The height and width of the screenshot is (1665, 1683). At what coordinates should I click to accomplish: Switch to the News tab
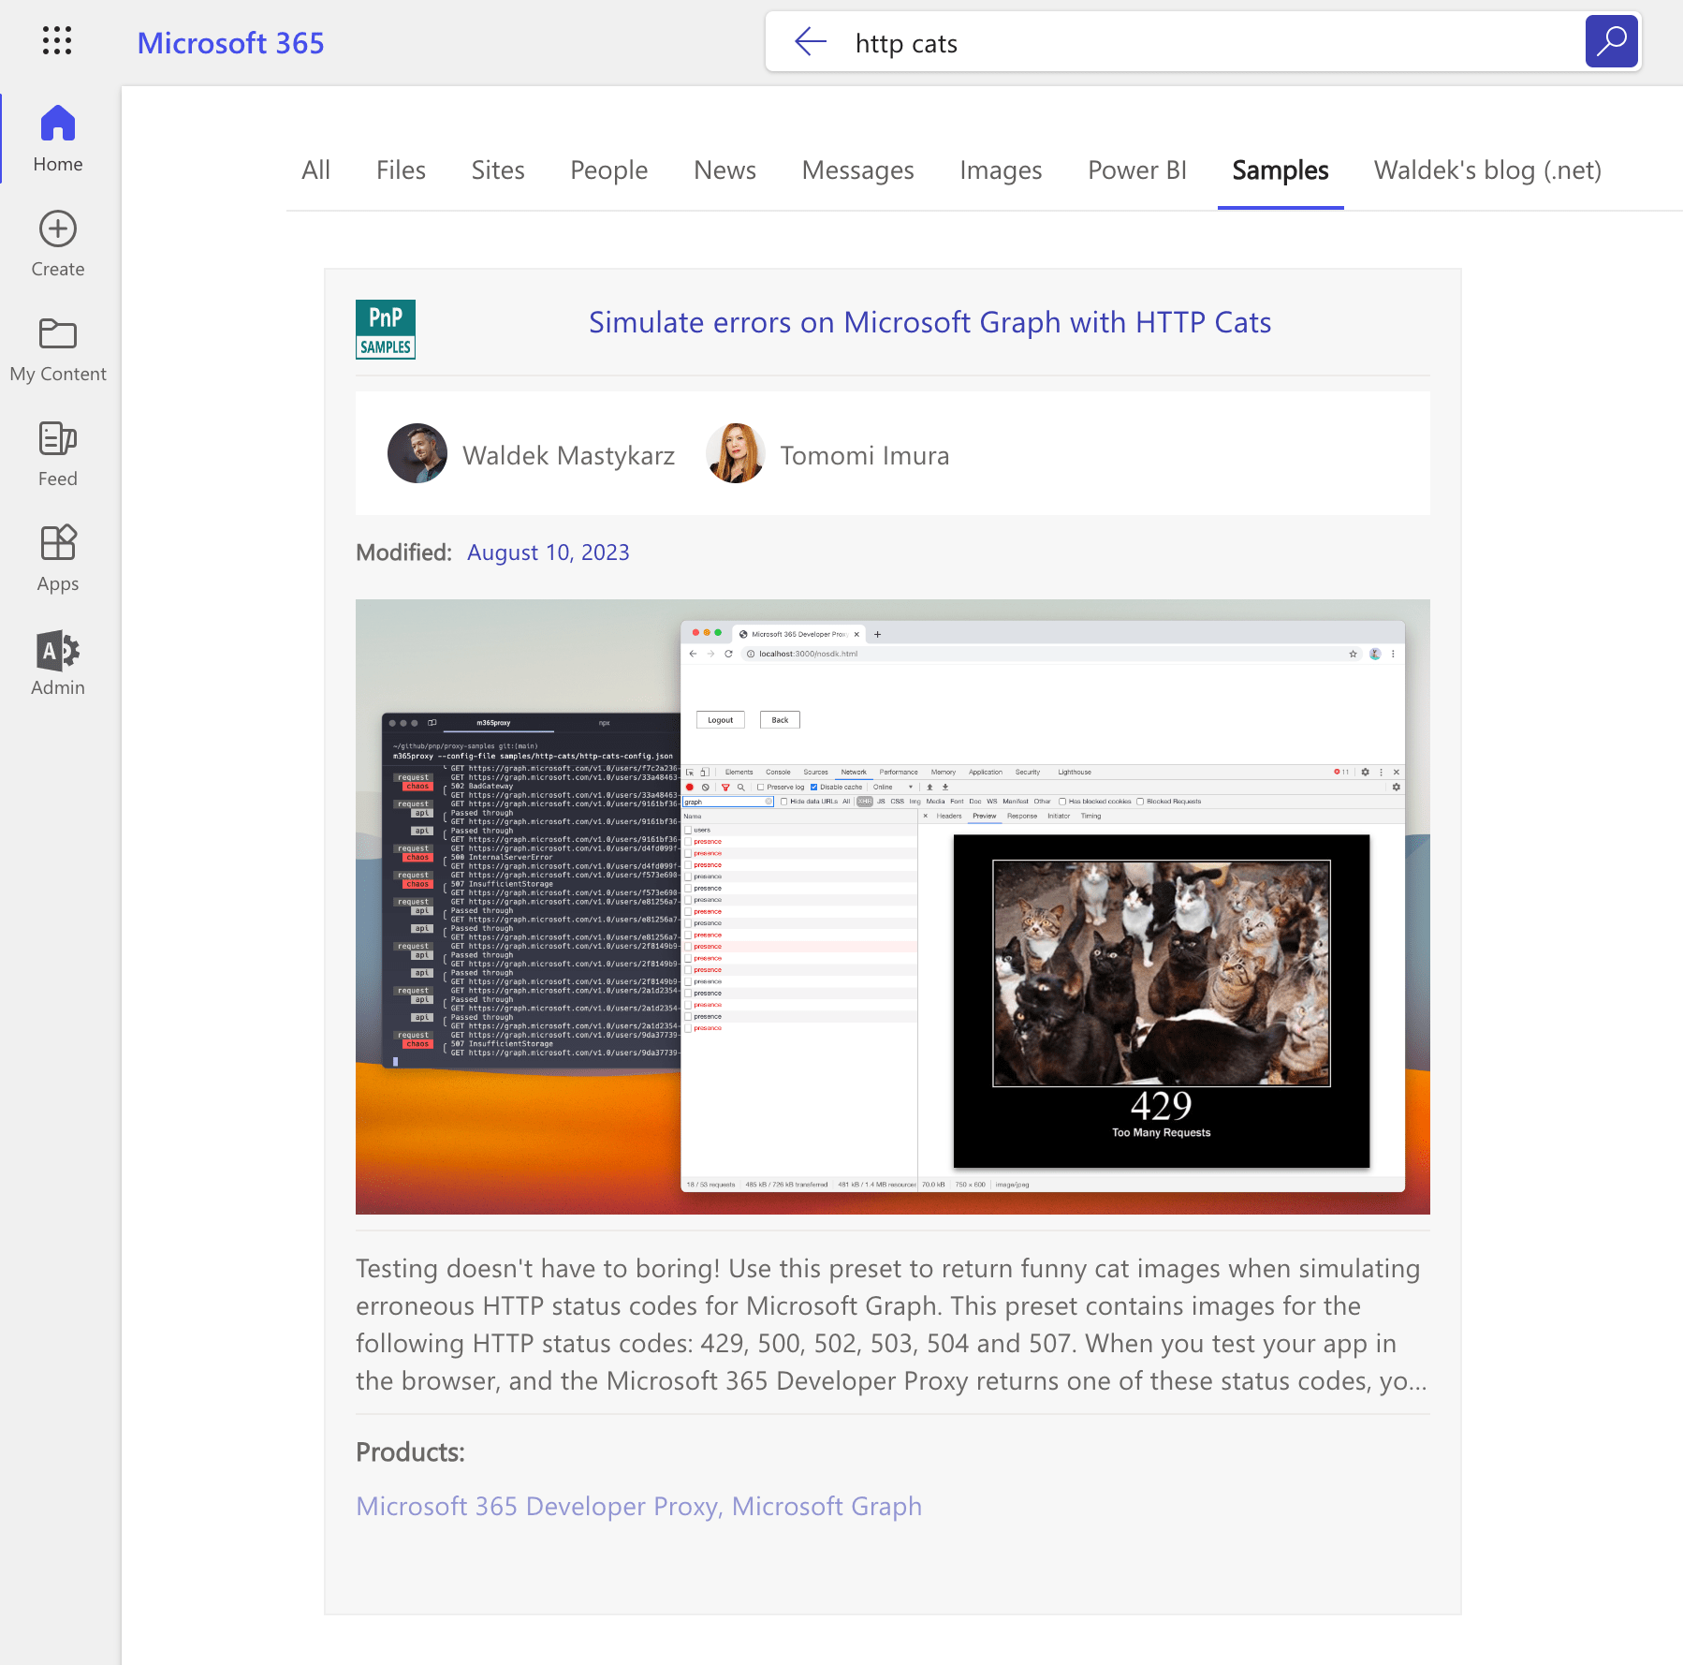pos(725,170)
